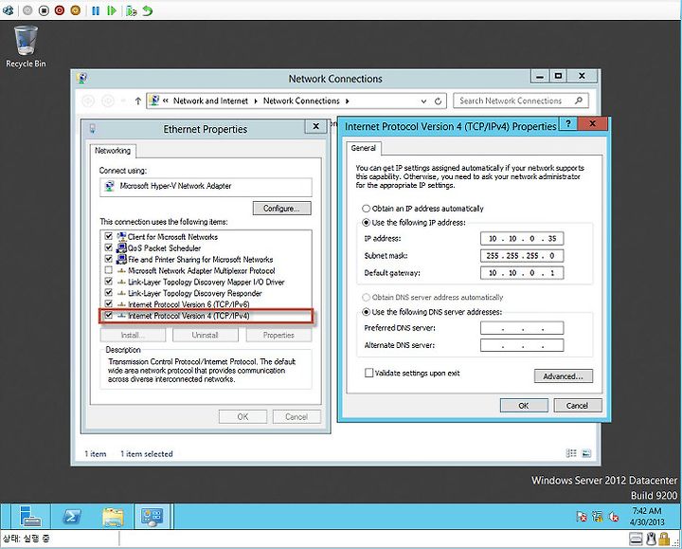The height and width of the screenshot is (549, 682).
Task: Cancel the Ethernet Properties dialog
Action: pos(296,416)
